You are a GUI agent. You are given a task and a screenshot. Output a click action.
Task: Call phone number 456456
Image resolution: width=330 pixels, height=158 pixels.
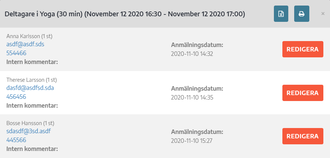16,97
